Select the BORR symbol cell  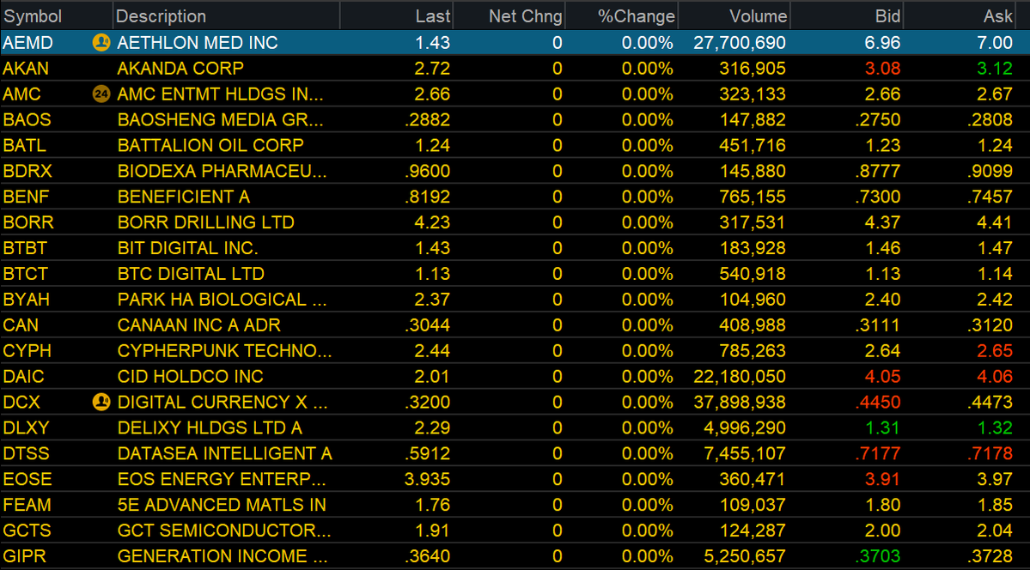[x=28, y=222]
